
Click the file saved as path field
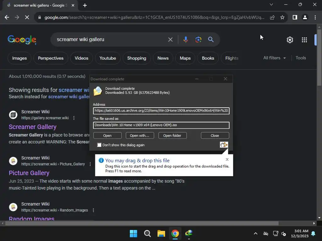coord(161,125)
